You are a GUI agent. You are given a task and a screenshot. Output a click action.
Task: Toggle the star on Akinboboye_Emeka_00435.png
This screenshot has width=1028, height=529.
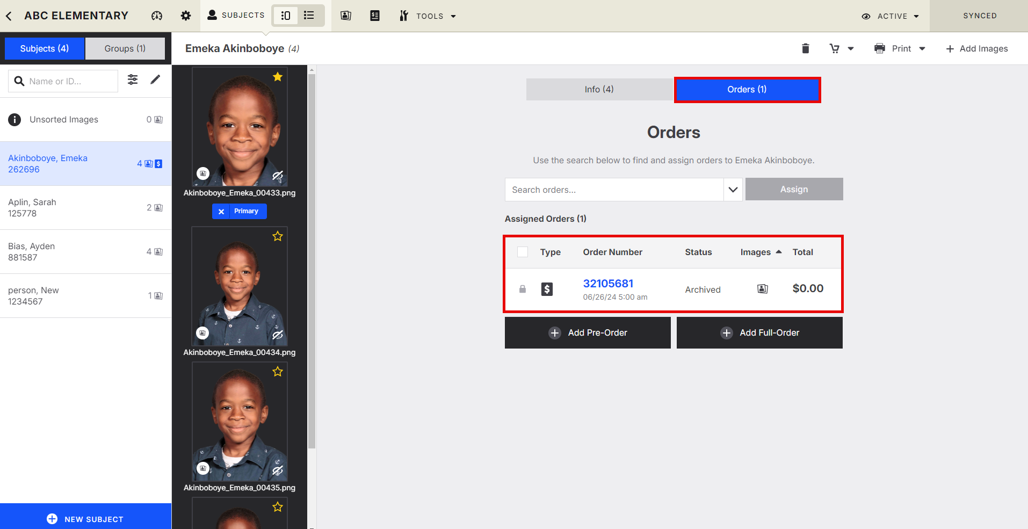(278, 372)
